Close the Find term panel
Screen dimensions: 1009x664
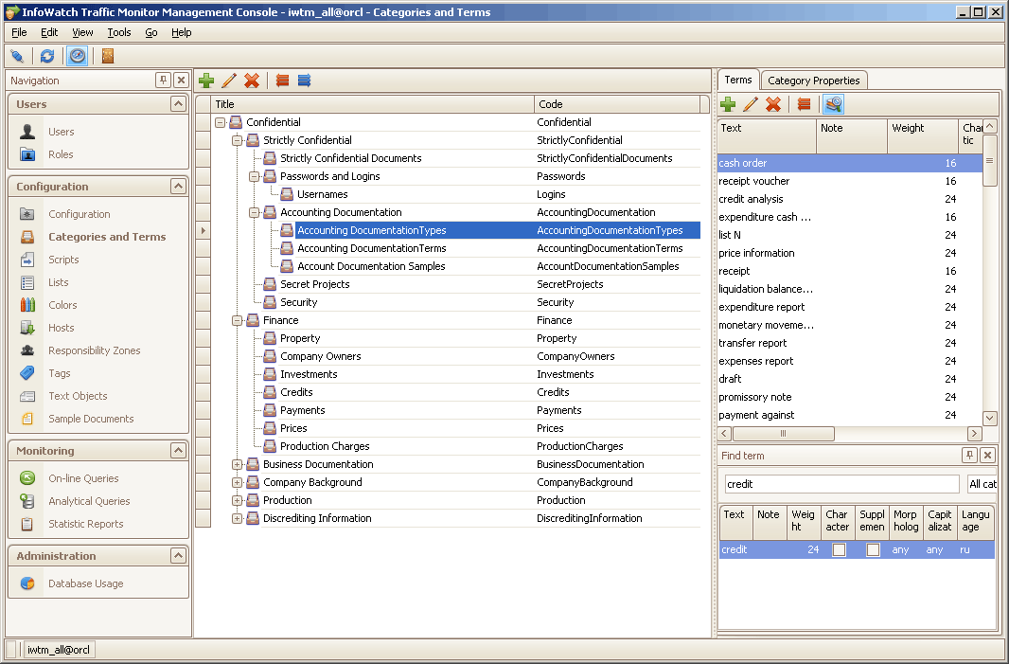[x=988, y=456]
